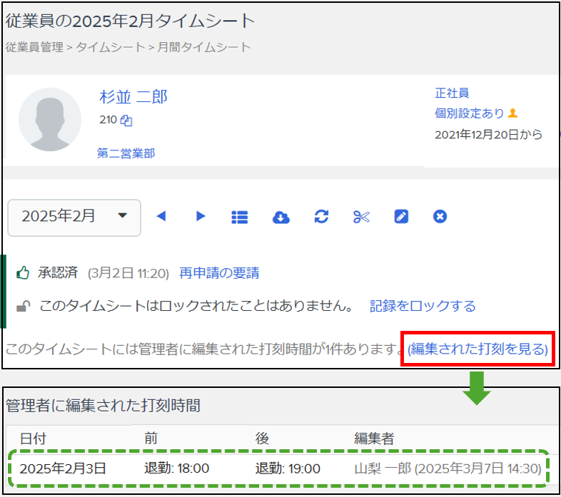This screenshot has width=561, height=497.
Task: Select editor 山梨 一郎 cell
Action: click(448, 468)
